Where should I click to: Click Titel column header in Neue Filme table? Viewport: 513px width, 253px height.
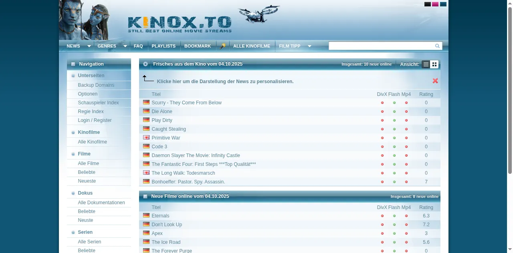[x=156, y=207]
